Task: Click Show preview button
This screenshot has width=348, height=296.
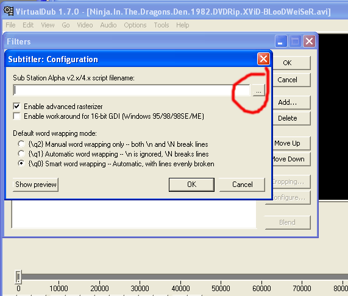Action: tap(35, 185)
